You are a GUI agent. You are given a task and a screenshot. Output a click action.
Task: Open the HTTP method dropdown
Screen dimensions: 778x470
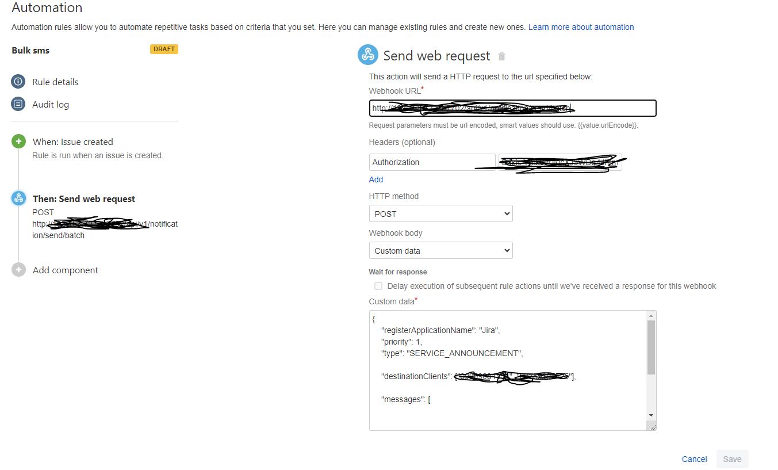tap(440, 213)
